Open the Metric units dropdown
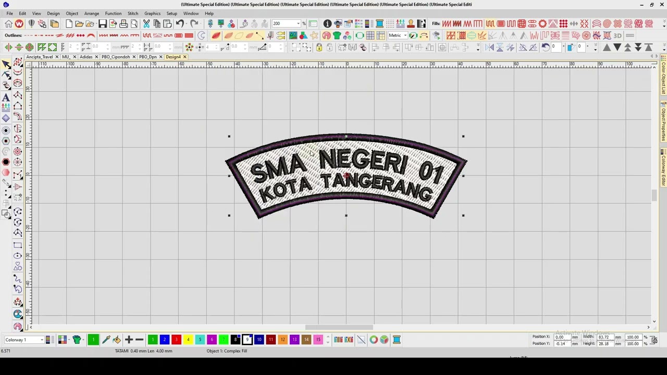The width and height of the screenshot is (667, 375). [x=405, y=35]
